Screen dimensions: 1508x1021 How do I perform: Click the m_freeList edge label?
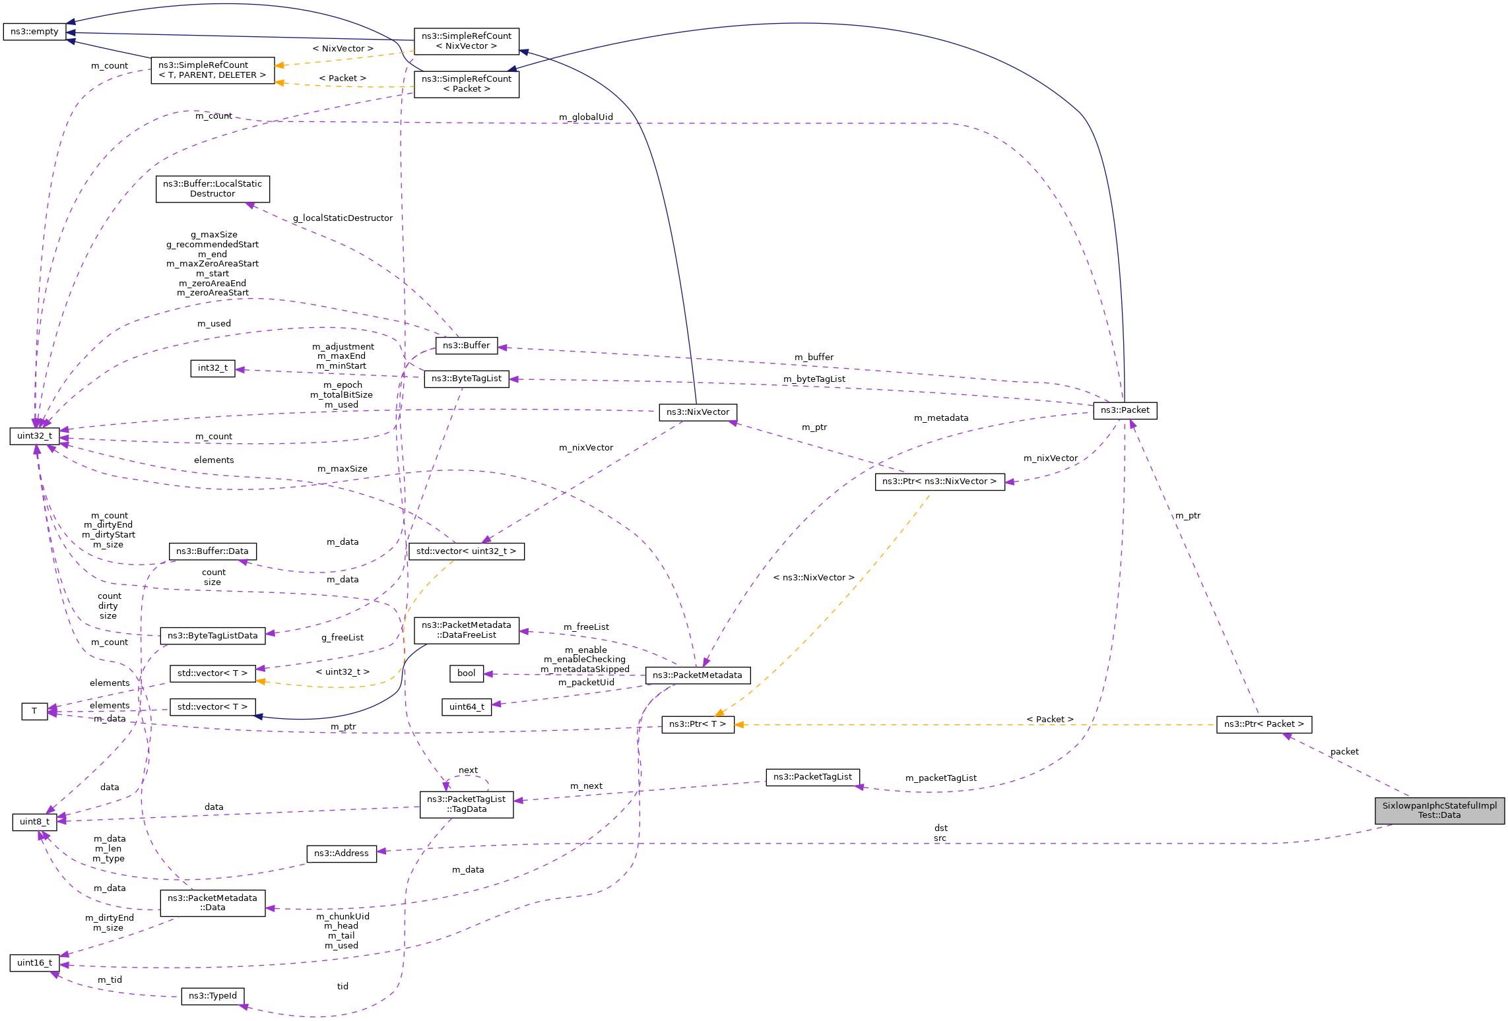586,627
